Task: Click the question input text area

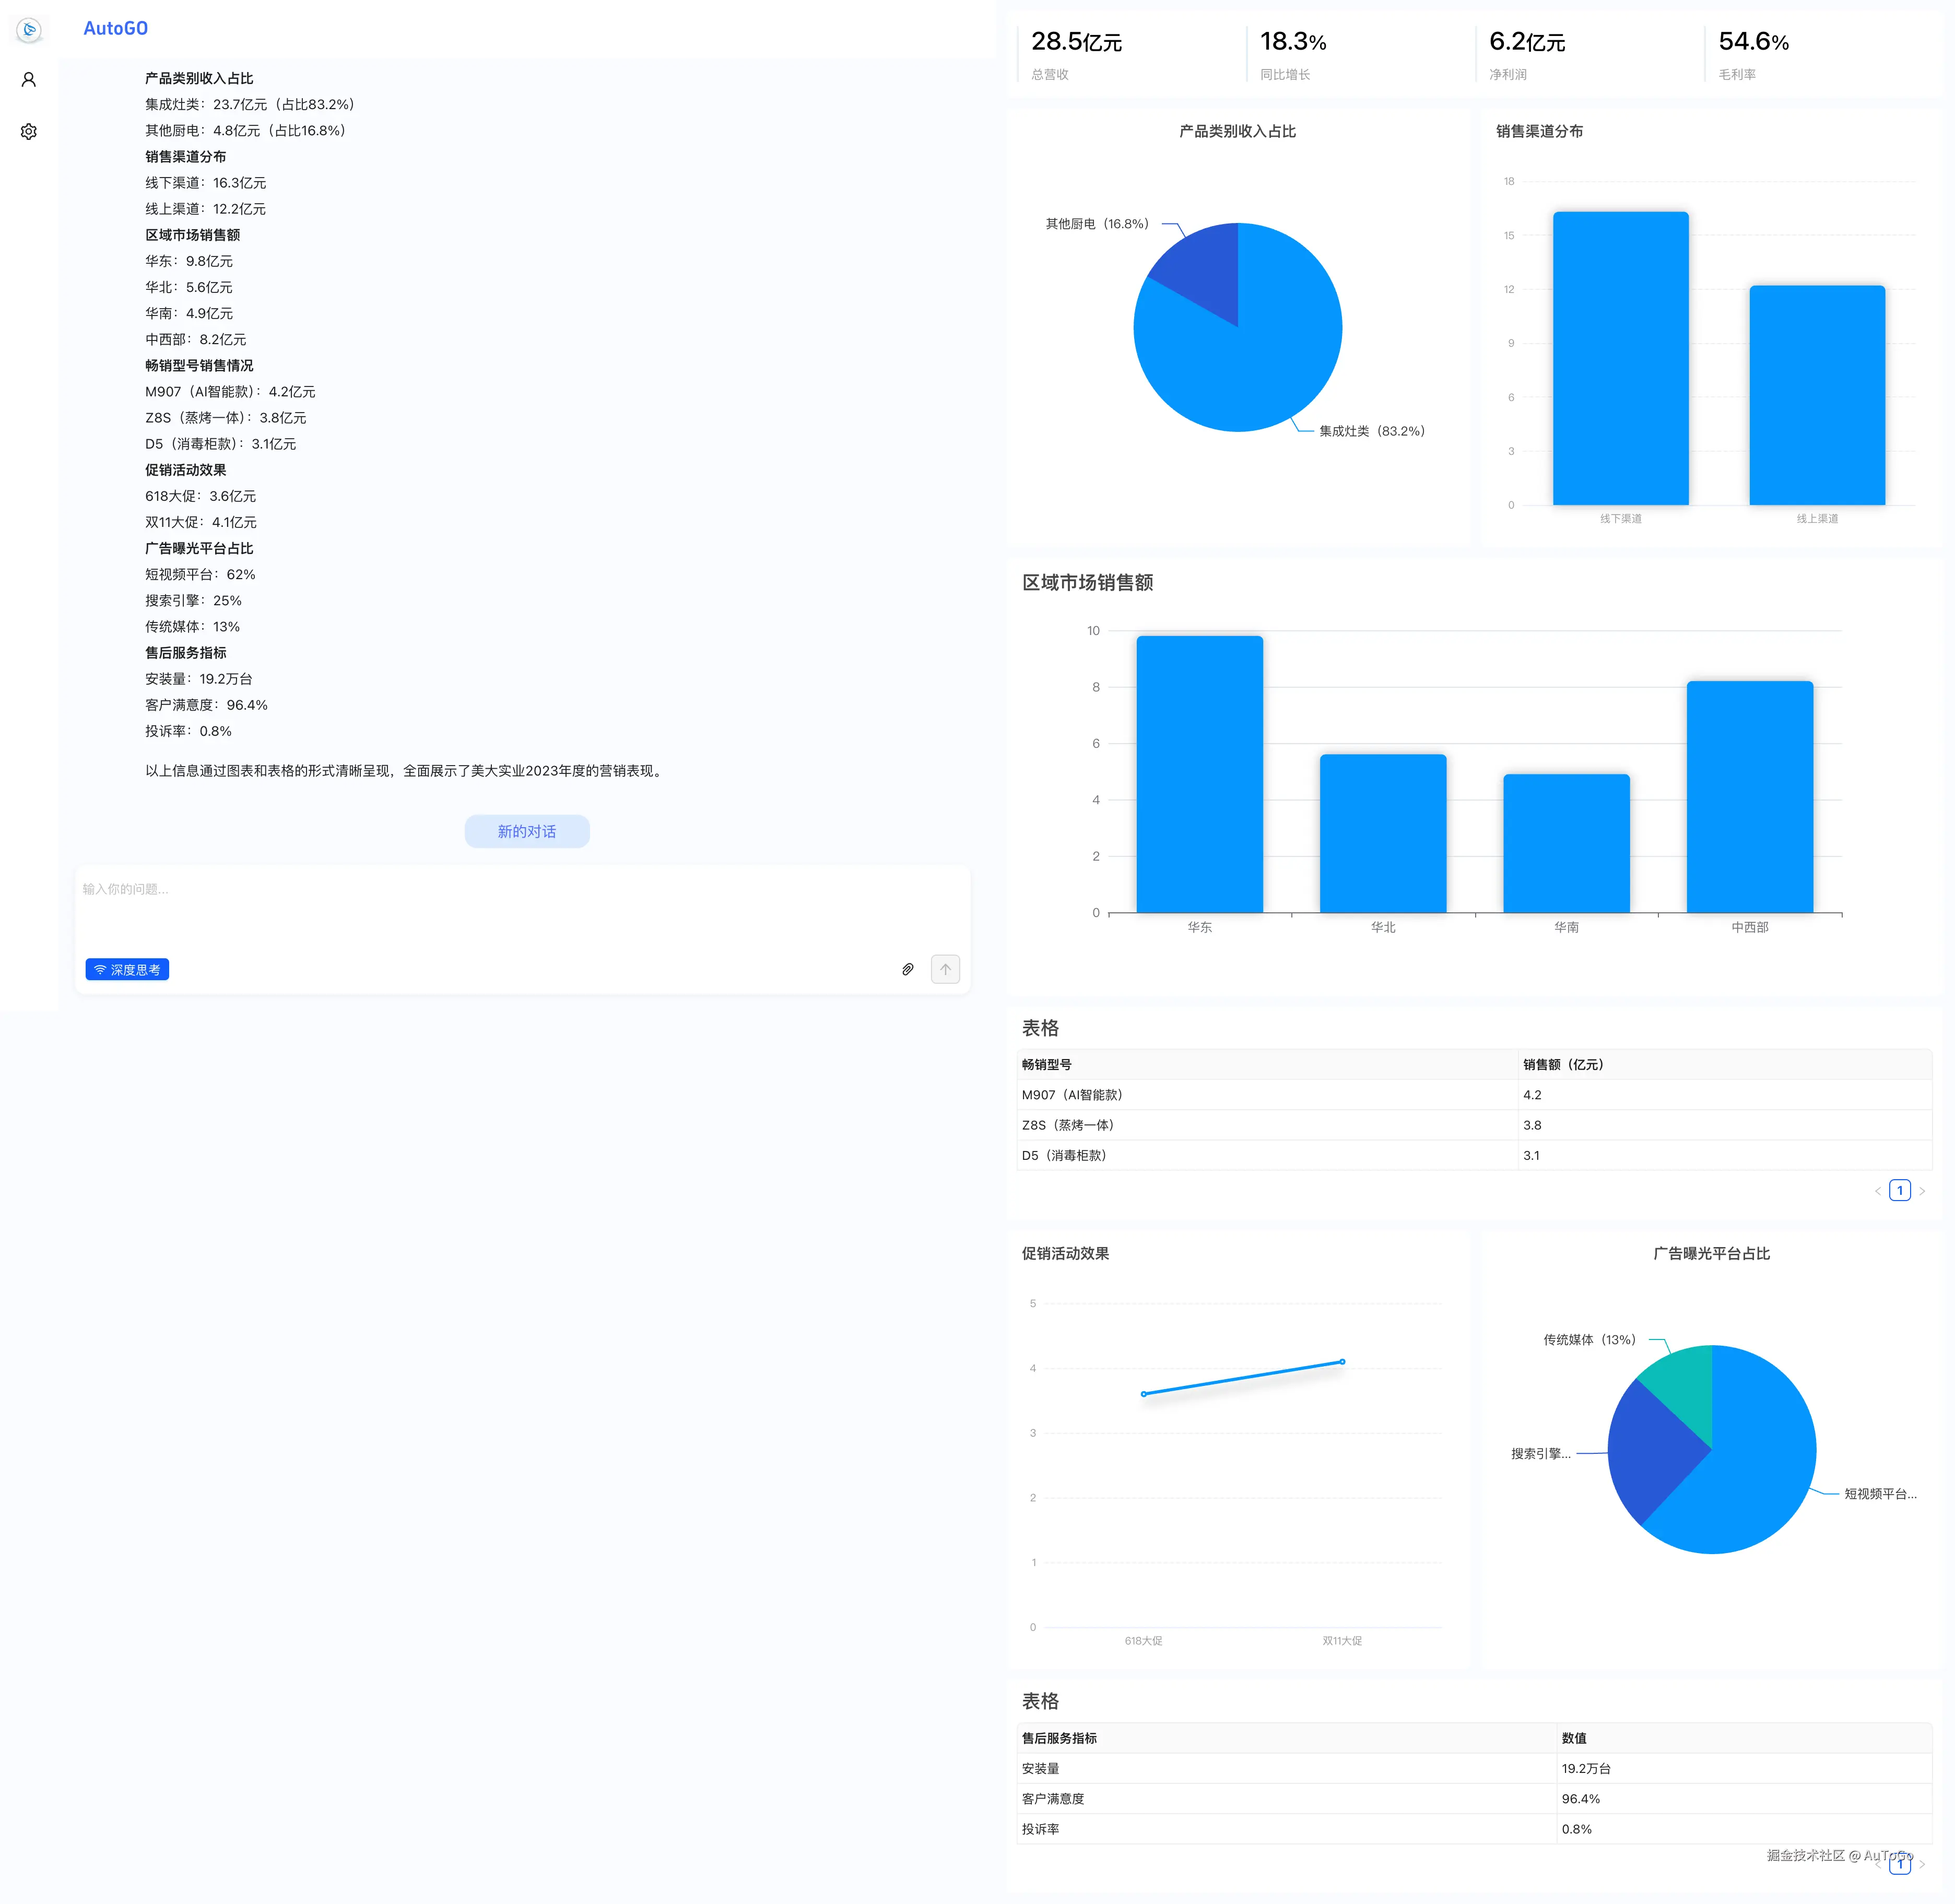Action: [520, 910]
